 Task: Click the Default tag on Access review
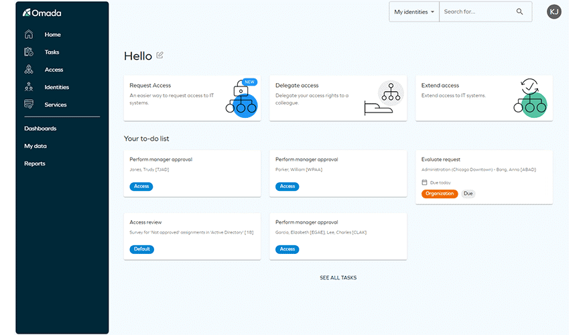(141, 249)
